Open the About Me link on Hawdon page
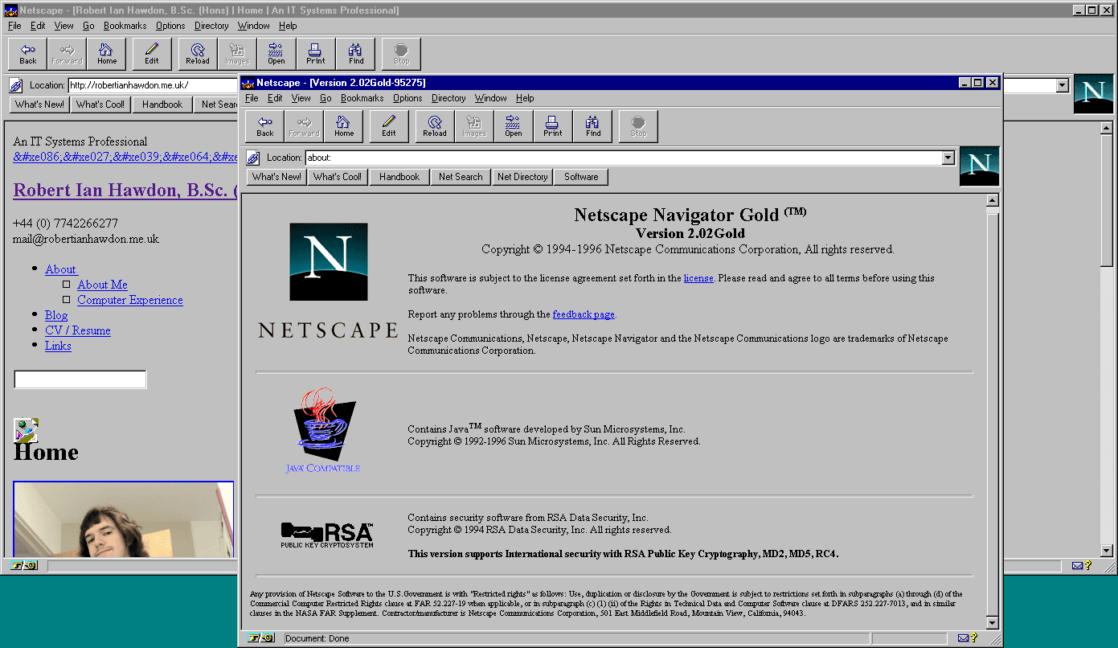 click(102, 285)
